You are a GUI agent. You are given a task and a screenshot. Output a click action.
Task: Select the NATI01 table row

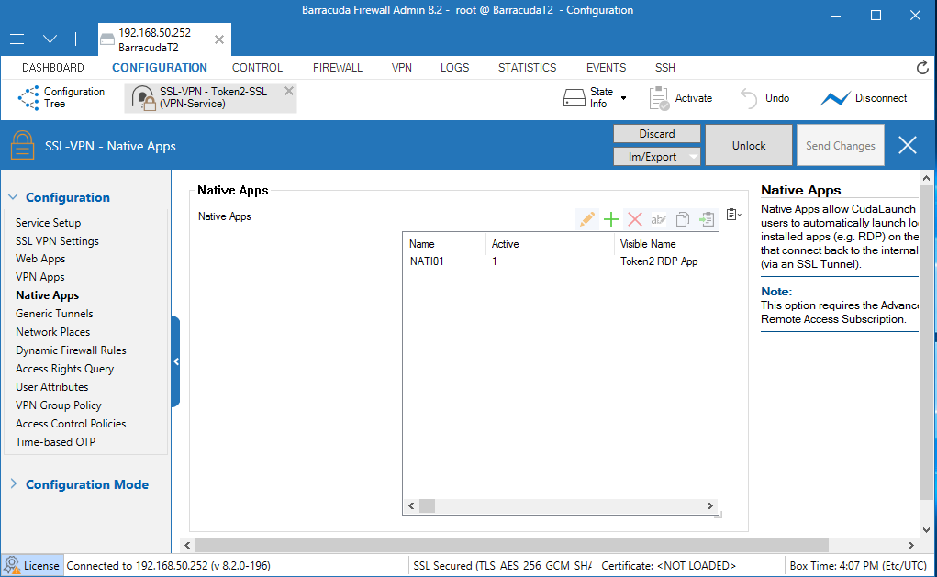pyautogui.click(x=561, y=261)
